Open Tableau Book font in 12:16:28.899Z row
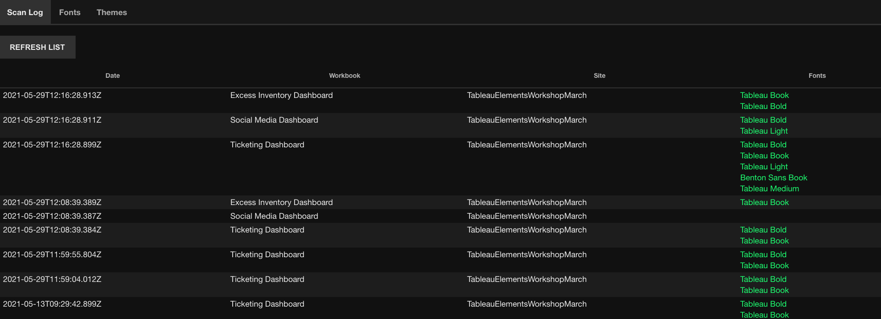The width and height of the screenshot is (881, 319). pyautogui.click(x=764, y=156)
